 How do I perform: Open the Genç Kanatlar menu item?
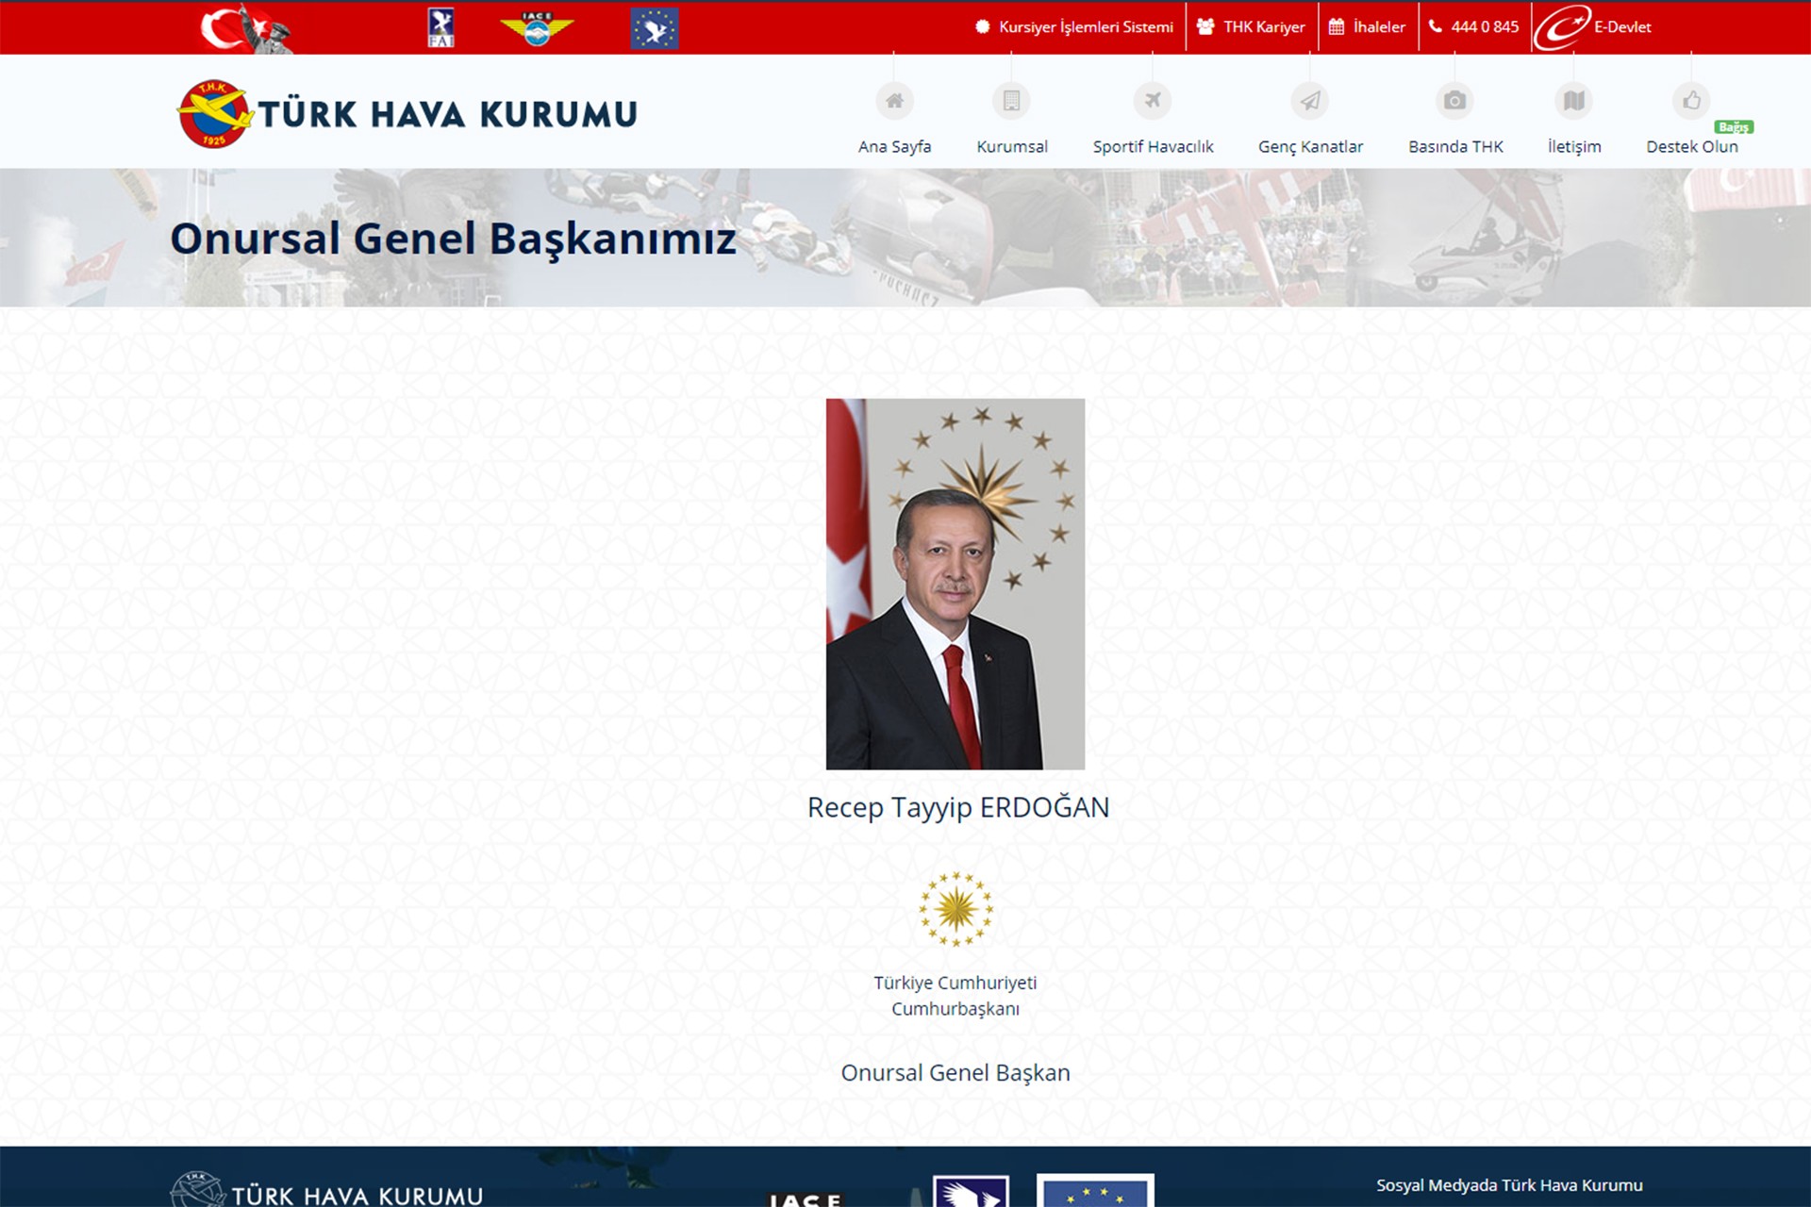pos(1310,147)
